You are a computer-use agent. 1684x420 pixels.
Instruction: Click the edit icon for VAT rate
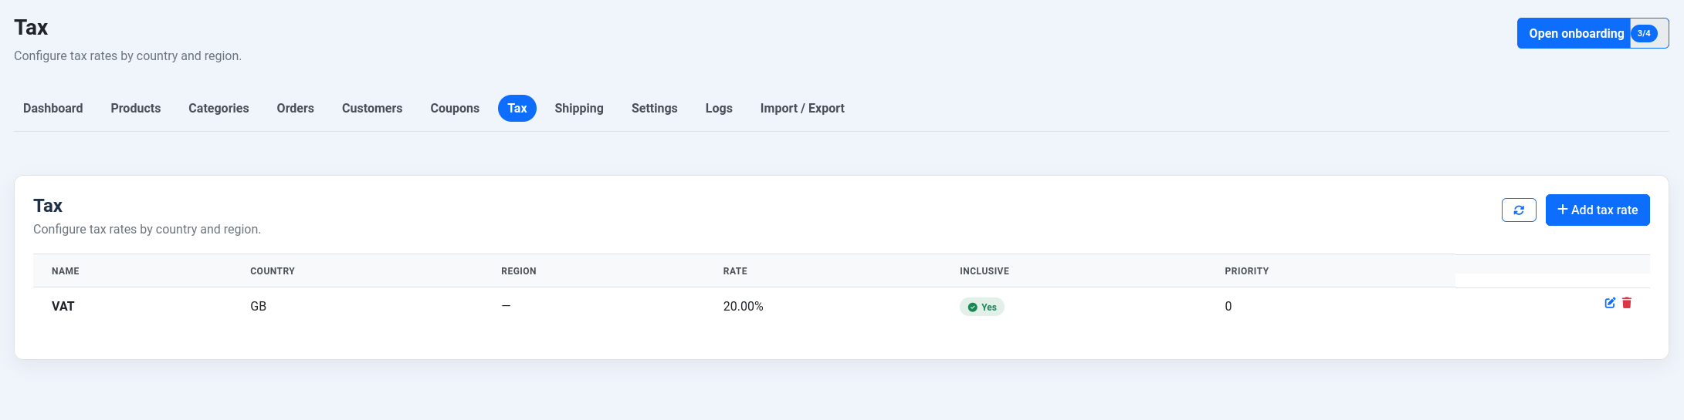(1610, 303)
